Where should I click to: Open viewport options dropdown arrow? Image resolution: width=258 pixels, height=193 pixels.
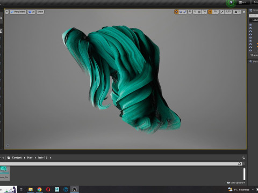[x=7, y=12]
